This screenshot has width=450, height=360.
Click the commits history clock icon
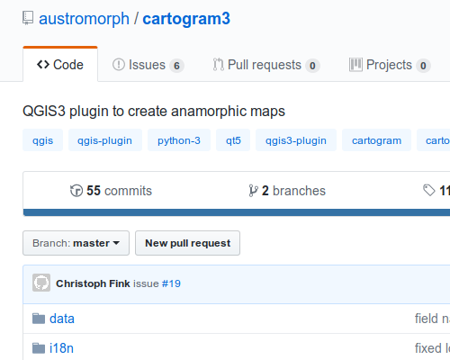click(x=76, y=191)
